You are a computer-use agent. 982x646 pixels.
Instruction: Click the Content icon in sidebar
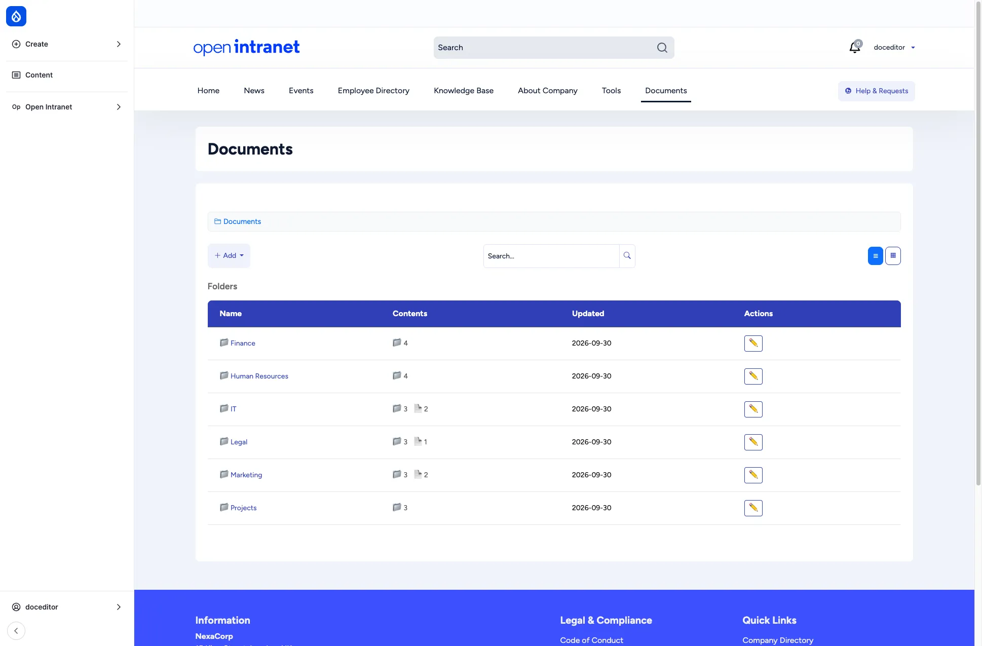tap(16, 75)
